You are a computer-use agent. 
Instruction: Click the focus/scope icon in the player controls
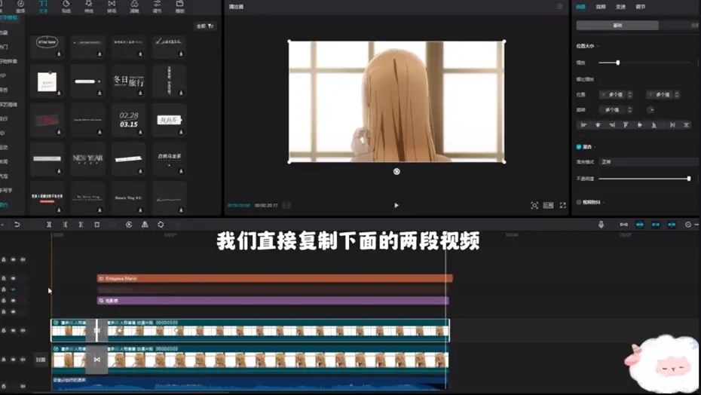coord(534,205)
